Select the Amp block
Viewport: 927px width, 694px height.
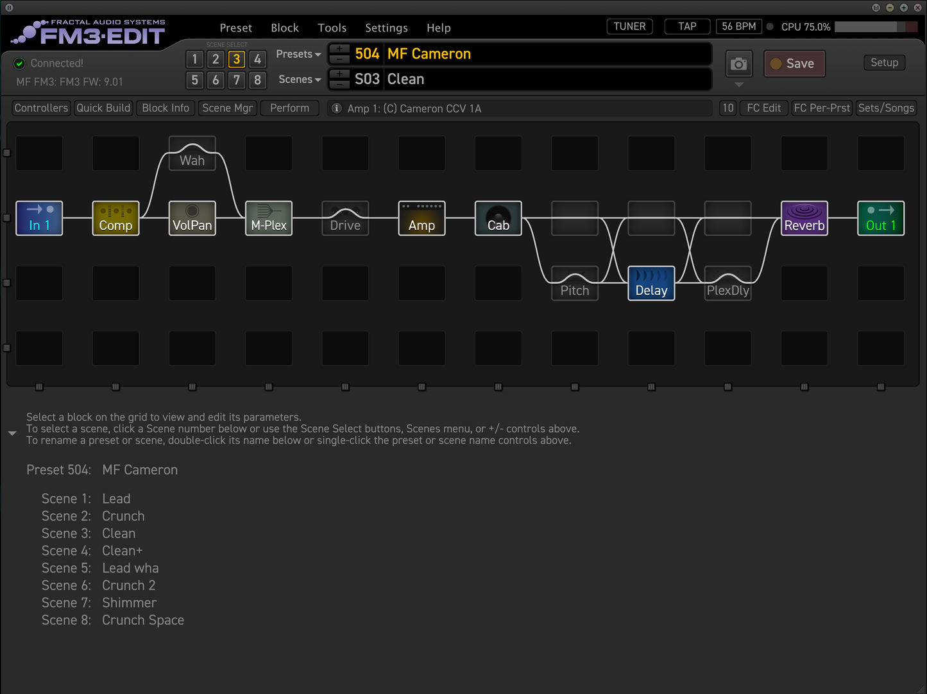[x=421, y=218]
